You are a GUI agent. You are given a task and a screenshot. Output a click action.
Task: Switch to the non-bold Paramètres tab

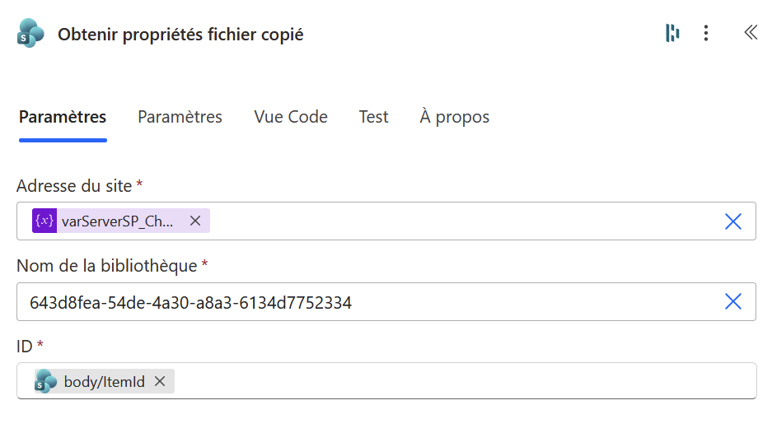pos(180,117)
